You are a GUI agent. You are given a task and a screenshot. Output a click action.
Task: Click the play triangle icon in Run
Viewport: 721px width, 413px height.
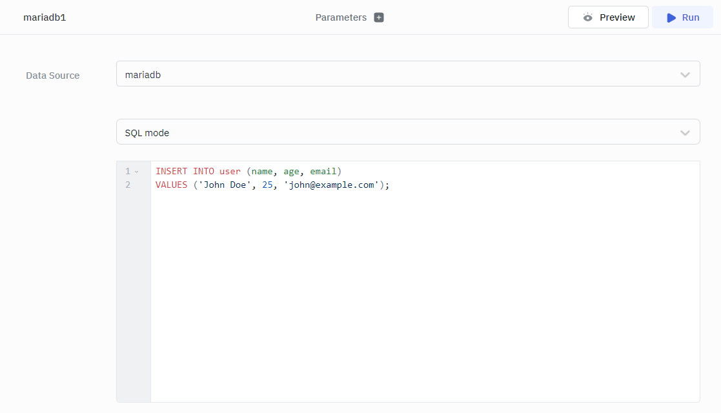[x=671, y=17]
